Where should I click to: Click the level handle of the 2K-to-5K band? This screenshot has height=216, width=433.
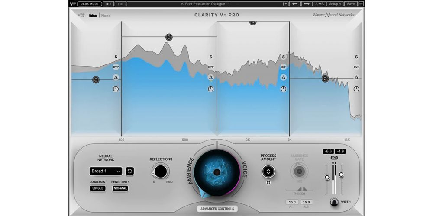[253, 23]
